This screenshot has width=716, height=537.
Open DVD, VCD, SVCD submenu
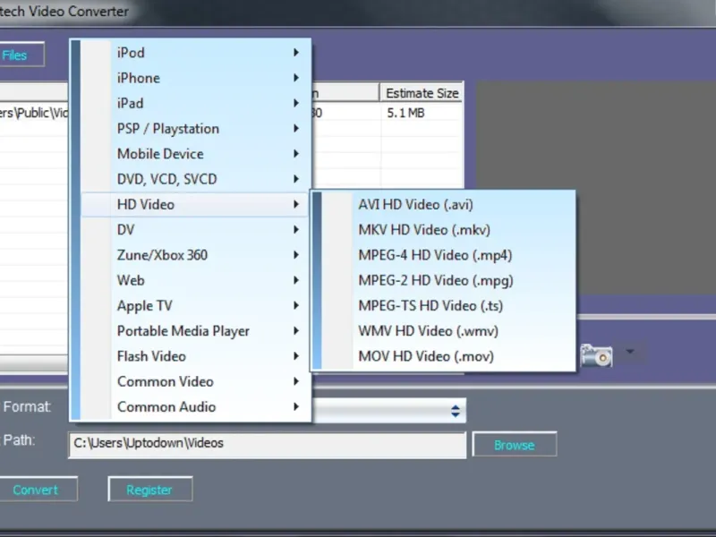[196, 179]
